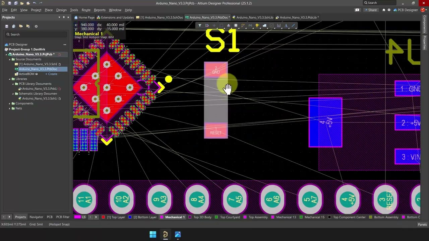The height and width of the screenshot is (241, 429).
Task: Switch to Extensions and Updates tab
Action: click(115, 17)
